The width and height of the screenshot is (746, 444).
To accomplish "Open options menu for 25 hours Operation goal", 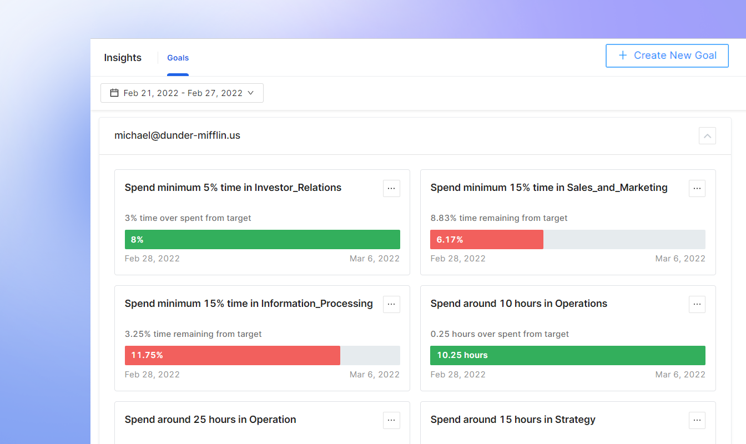I will (391, 420).
